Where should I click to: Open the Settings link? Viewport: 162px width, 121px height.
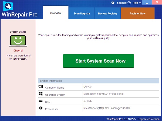[x=122, y=3]
